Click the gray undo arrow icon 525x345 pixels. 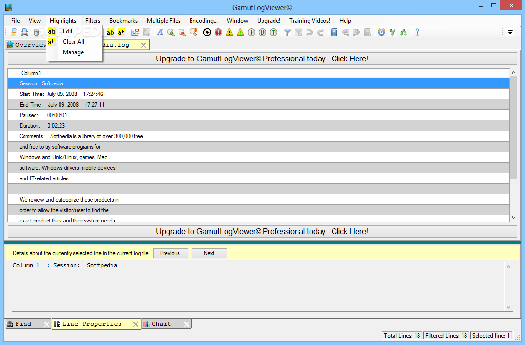click(310, 32)
